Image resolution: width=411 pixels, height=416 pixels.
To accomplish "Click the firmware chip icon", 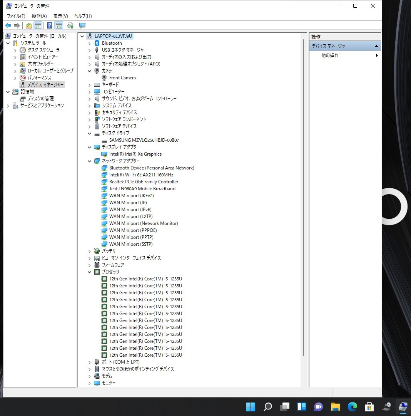I will [x=97, y=265].
